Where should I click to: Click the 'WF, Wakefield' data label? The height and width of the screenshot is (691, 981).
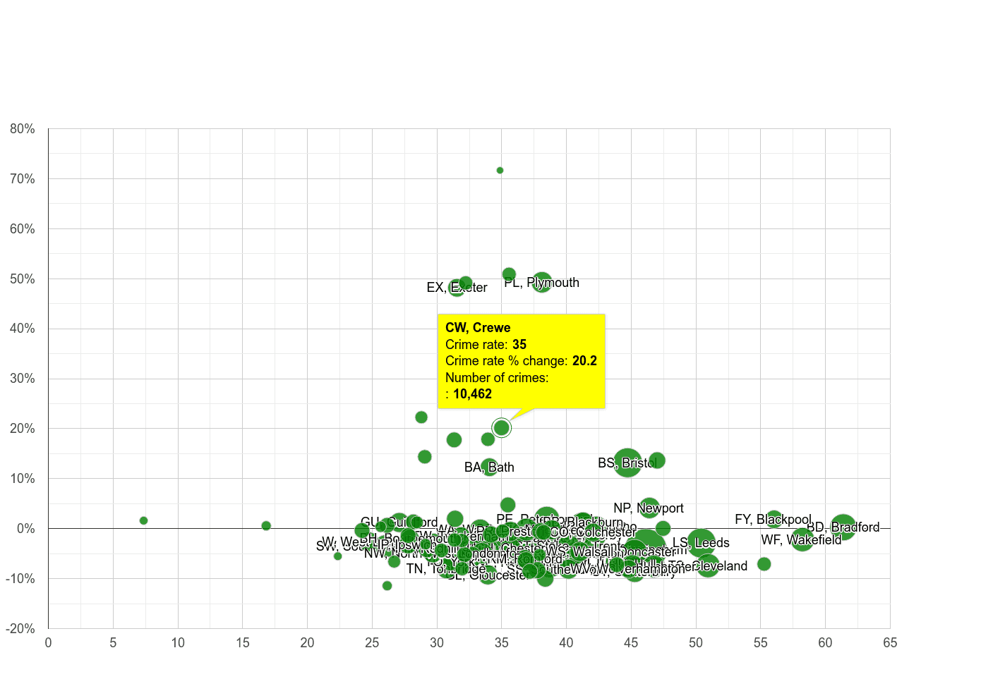[801, 540]
